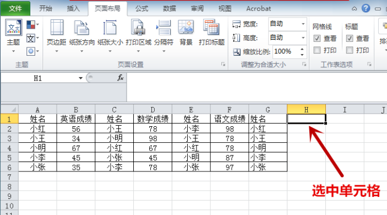Click cell B2 with value 56
This screenshot has height=215, width=387.
tap(76, 128)
